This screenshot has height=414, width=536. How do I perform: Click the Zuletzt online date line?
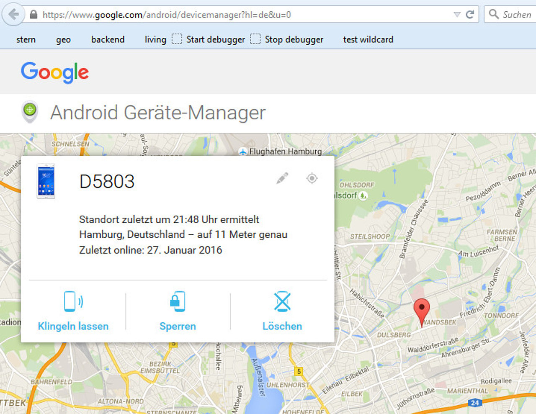pos(151,250)
